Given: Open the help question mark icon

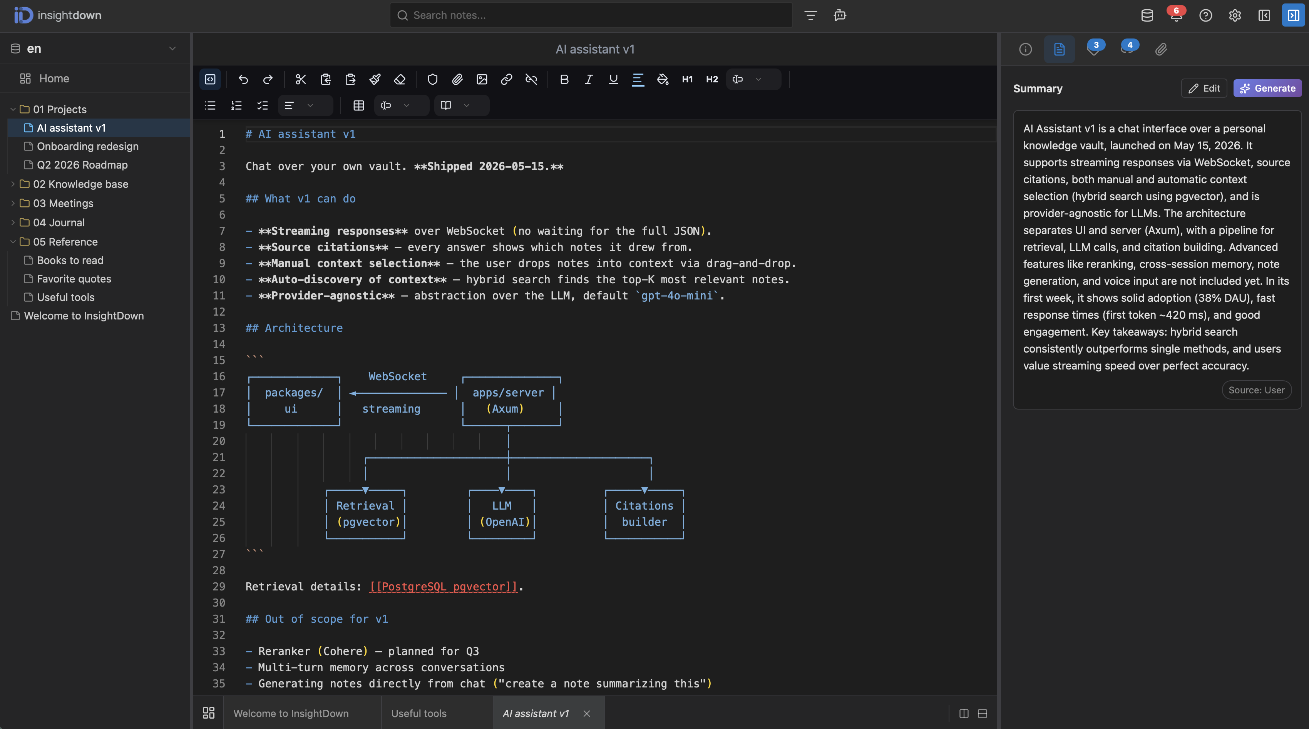Looking at the screenshot, I should [1205, 15].
